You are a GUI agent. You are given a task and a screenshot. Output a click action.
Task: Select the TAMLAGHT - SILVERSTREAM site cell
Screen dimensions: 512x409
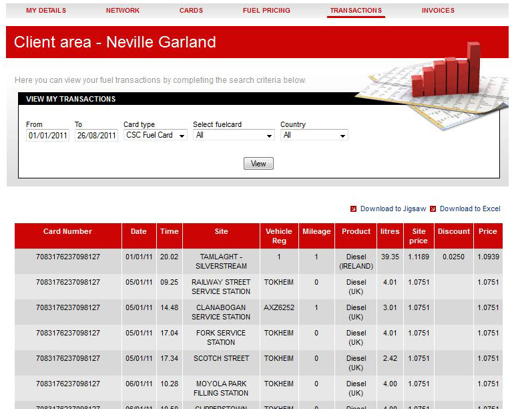click(x=221, y=261)
